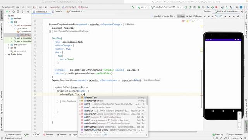The width and height of the screenshot is (248, 140).
Task: Toggle the Structure side tab
Action: pyautogui.click(x=2, y=96)
